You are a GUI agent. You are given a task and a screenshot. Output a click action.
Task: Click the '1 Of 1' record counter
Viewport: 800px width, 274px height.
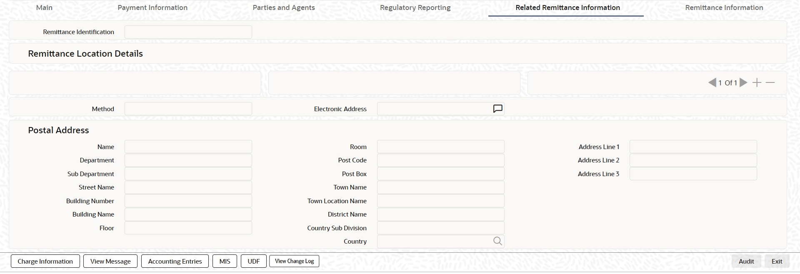click(727, 83)
